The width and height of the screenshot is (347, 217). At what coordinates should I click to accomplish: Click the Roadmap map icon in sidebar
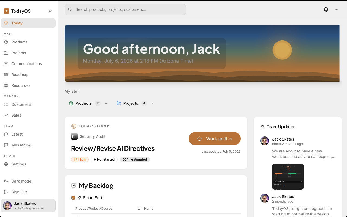[x=6, y=75]
